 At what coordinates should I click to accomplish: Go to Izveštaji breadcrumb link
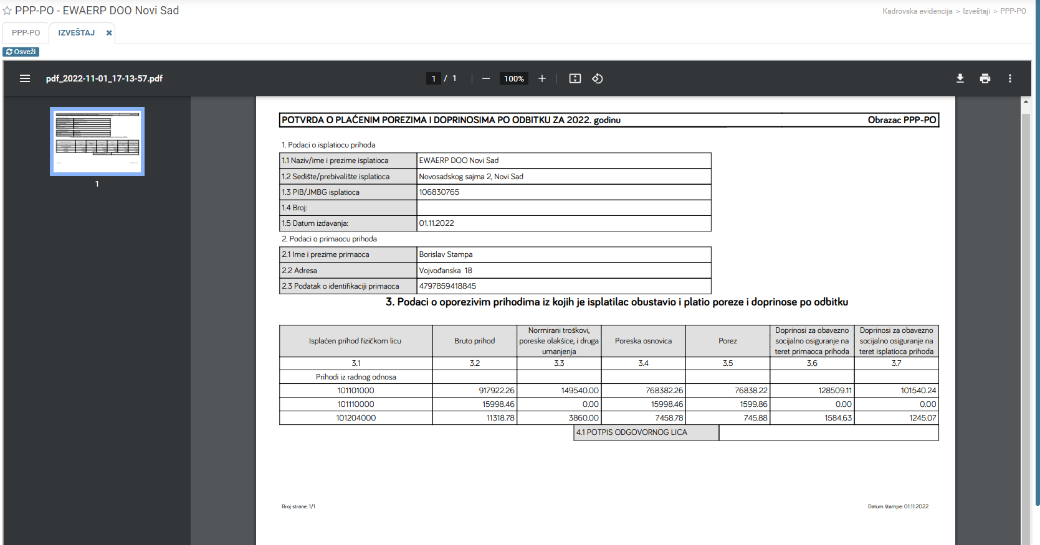976,11
